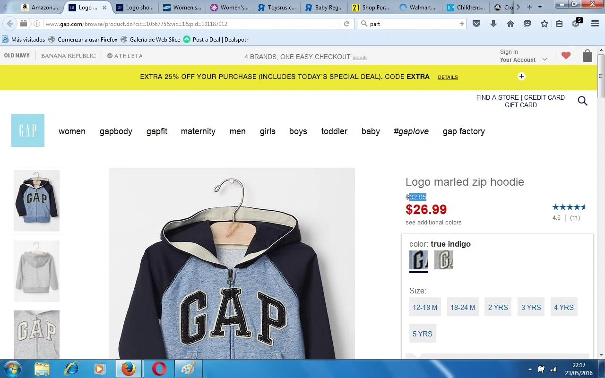Focus the Firefox search box
This screenshot has height=378, width=605.
(x=412, y=24)
